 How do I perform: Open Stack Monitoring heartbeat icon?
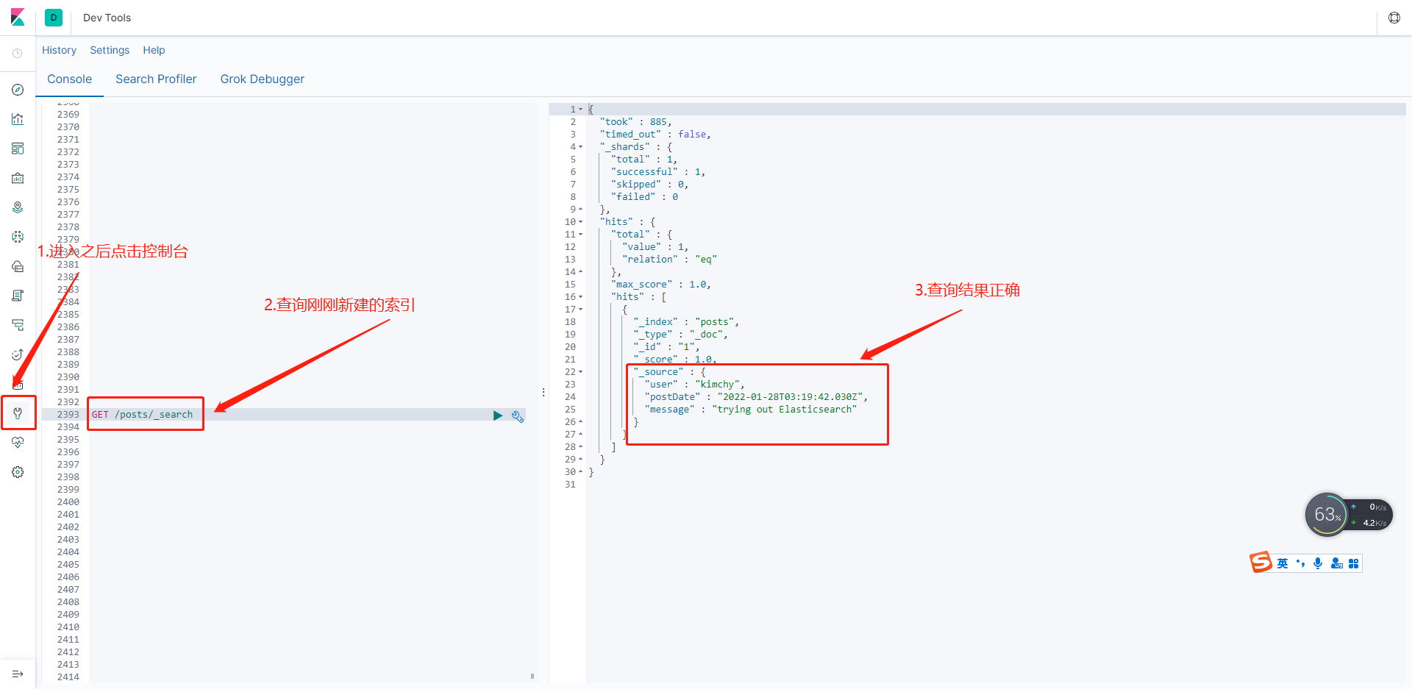point(18,443)
